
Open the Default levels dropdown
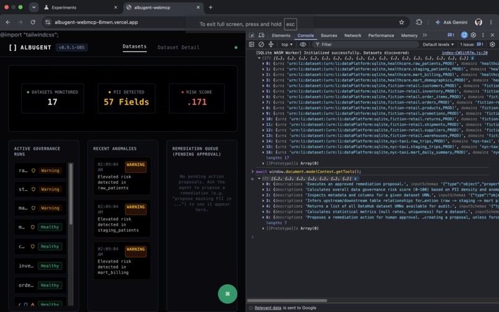tap(438, 44)
